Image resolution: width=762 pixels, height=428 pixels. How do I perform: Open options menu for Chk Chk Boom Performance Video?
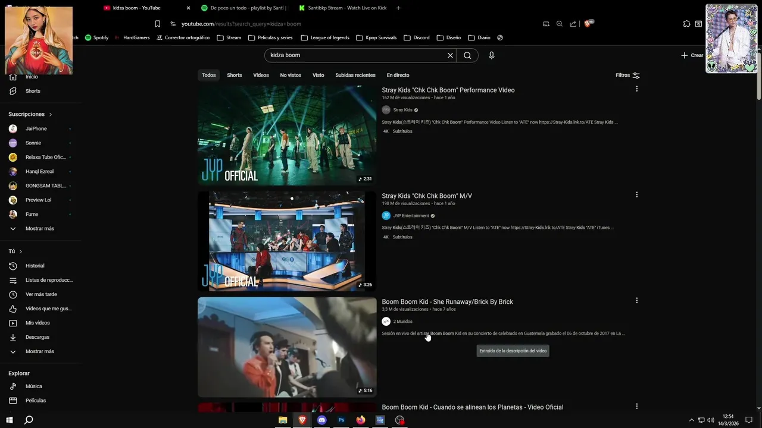point(636,89)
